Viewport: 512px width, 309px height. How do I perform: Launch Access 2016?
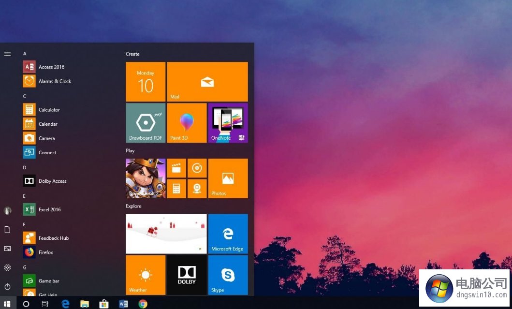click(50, 67)
